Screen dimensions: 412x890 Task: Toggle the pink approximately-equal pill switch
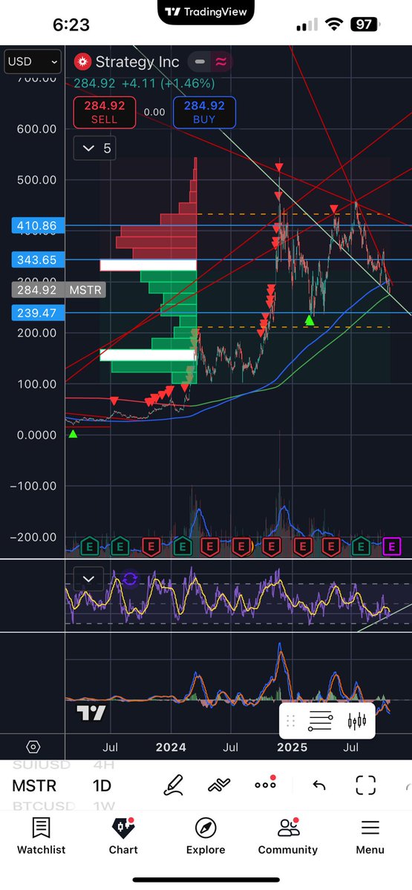click(x=220, y=62)
